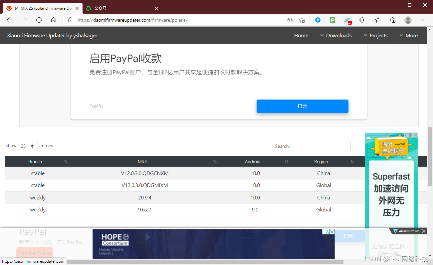Open the HOPE Consortium banner ad

(213, 244)
